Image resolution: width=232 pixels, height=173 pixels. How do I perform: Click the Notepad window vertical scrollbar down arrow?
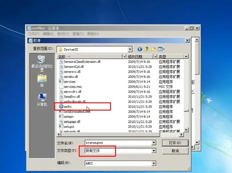[197, 143]
